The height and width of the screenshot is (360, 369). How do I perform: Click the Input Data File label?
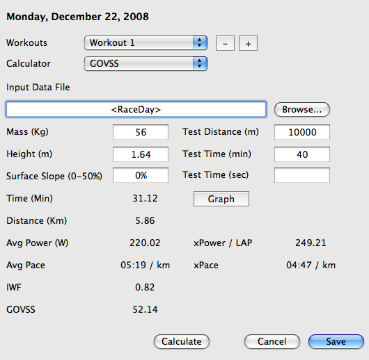pyautogui.click(x=38, y=87)
